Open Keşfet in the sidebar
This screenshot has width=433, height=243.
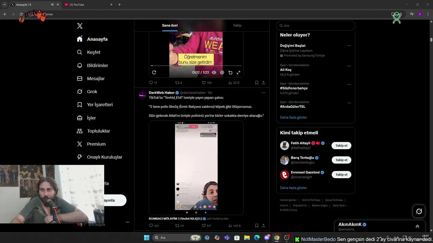click(89, 52)
